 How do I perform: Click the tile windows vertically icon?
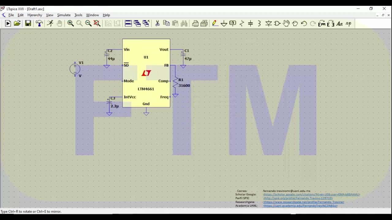coord(137,24)
